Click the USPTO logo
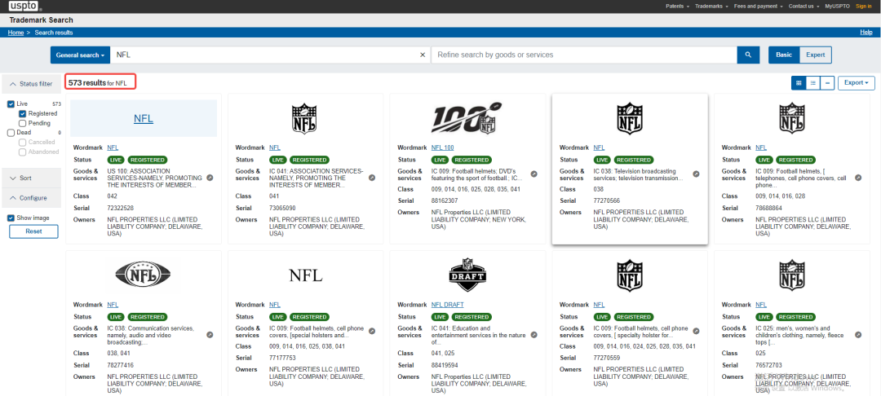 pyautogui.click(x=25, y=7)
